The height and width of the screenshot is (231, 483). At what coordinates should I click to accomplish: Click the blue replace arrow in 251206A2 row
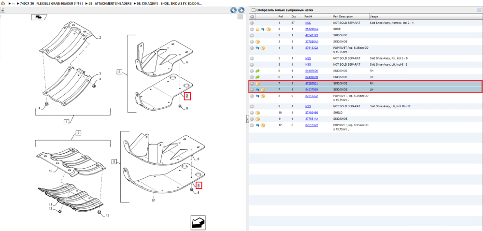point(263,29)
